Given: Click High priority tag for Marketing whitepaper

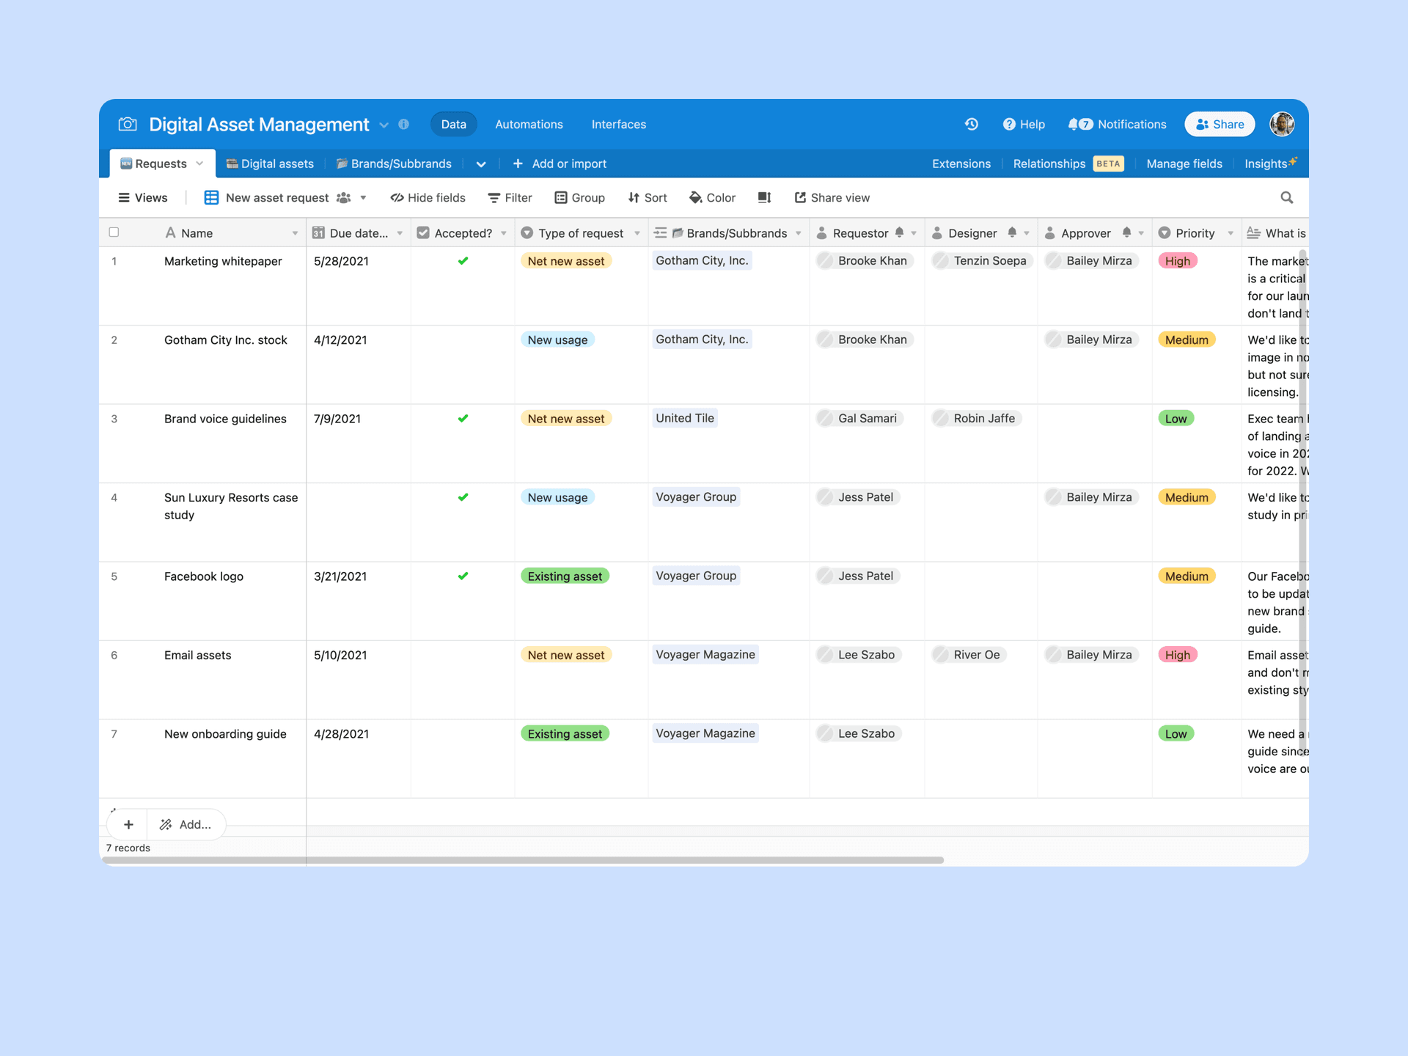Looking at the screenshot, I should click(x=1177, y=260).
